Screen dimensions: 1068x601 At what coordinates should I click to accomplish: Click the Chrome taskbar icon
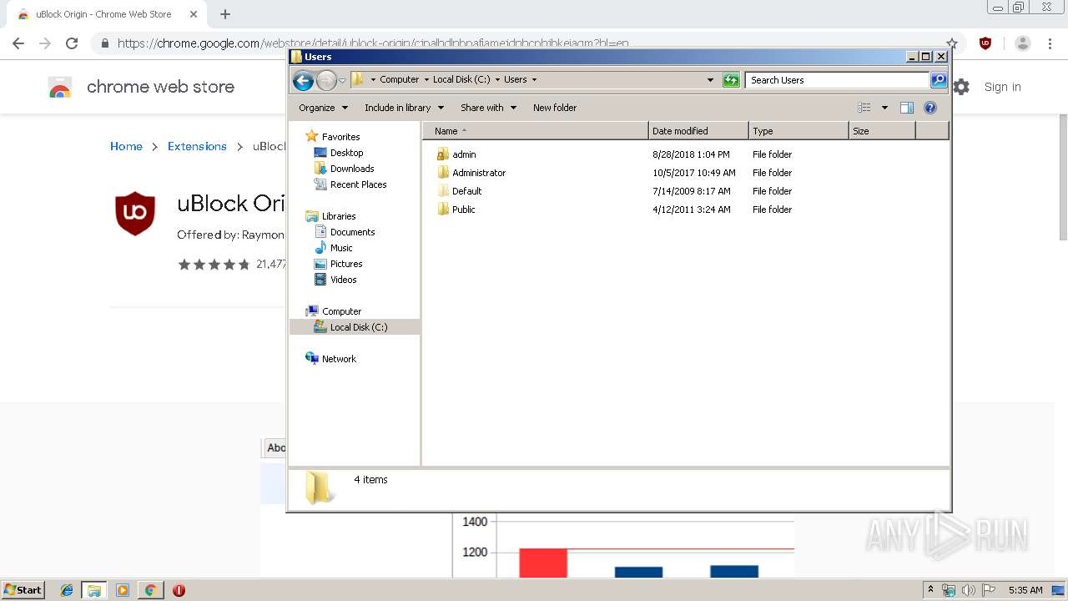coord(150,590)
